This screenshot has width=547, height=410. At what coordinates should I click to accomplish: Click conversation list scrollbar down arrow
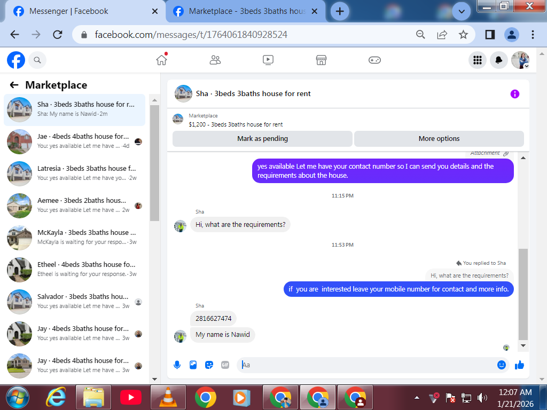click(x=154, y=379)
